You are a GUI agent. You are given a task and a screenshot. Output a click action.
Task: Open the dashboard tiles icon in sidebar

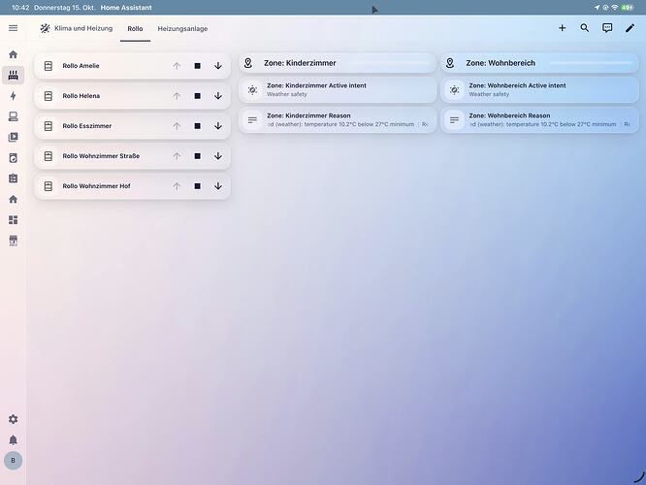coord(14,219)
